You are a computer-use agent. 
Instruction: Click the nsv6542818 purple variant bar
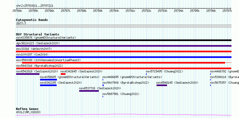pos(28,74)
